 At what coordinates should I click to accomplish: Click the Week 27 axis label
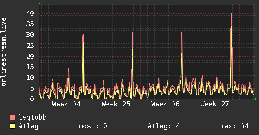215,104
